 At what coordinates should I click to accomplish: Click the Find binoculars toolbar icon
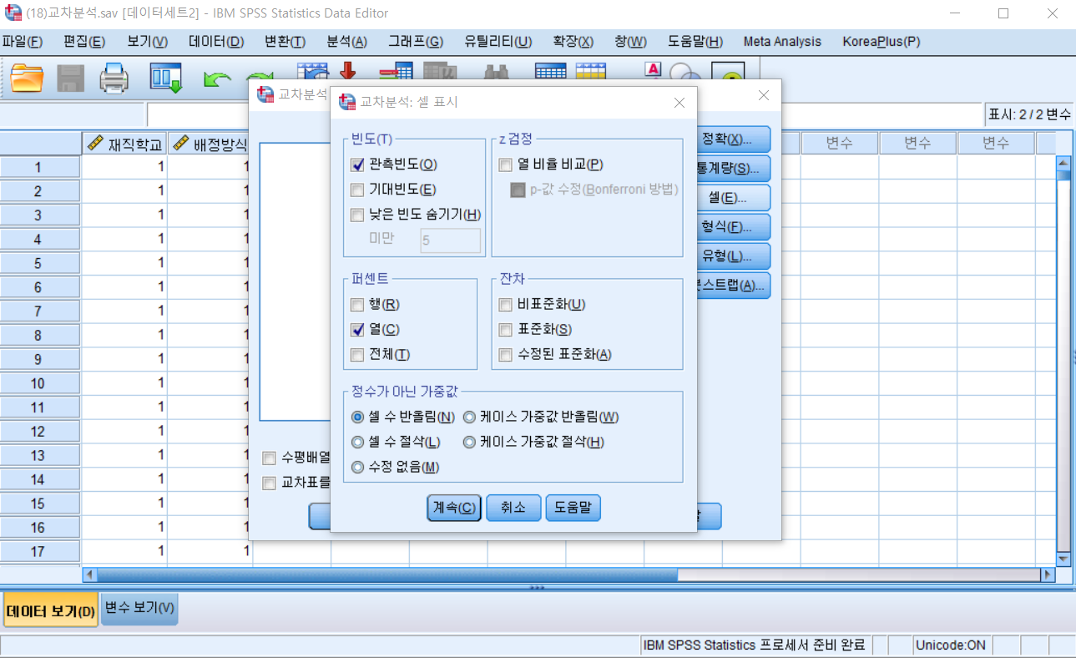point(498,71)
